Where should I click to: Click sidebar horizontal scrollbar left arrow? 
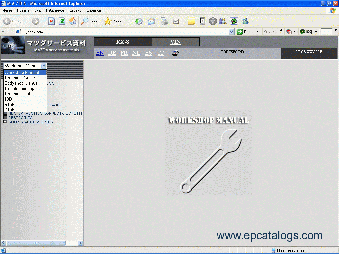pyautogui.click(x=3, y=243)
